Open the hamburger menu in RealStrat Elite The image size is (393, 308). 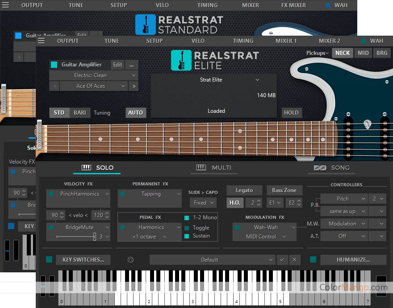42,41
